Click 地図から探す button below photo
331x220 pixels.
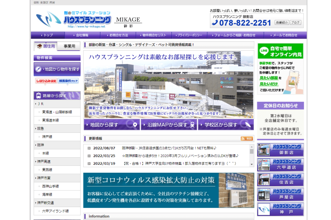[x=112, y=125]
